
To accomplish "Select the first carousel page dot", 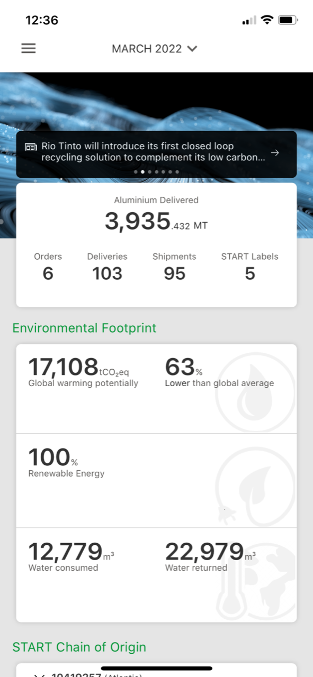I will click(x=136, y=172).
